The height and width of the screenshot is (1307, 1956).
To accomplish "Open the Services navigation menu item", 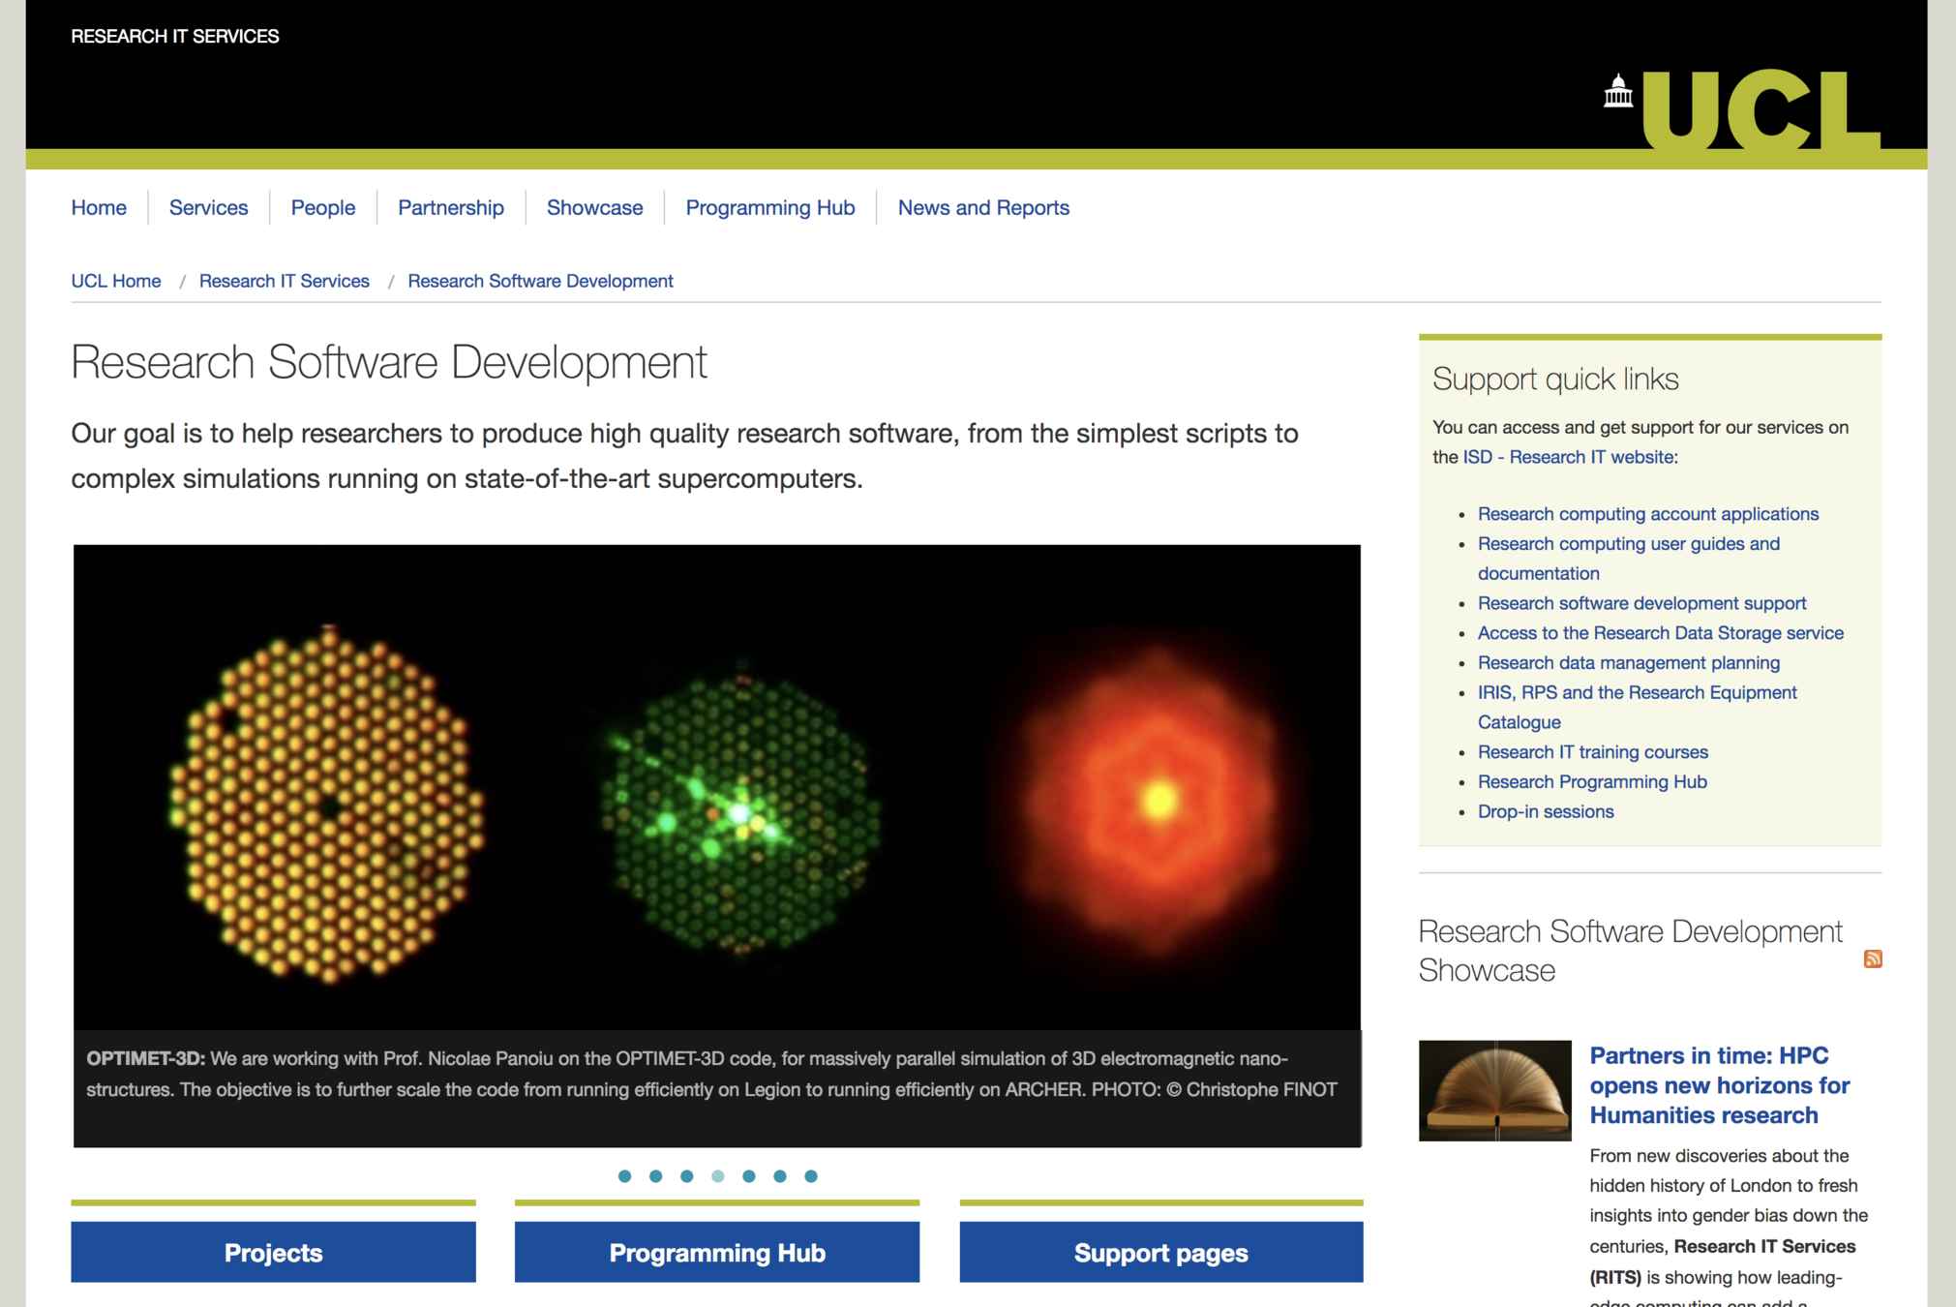I will [208, 207].
